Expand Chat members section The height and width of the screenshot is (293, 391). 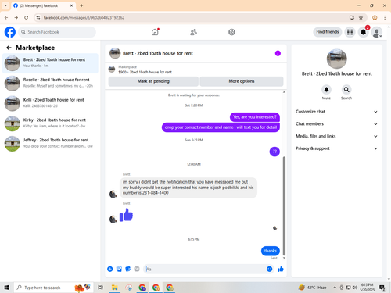[x=336, y=123]
